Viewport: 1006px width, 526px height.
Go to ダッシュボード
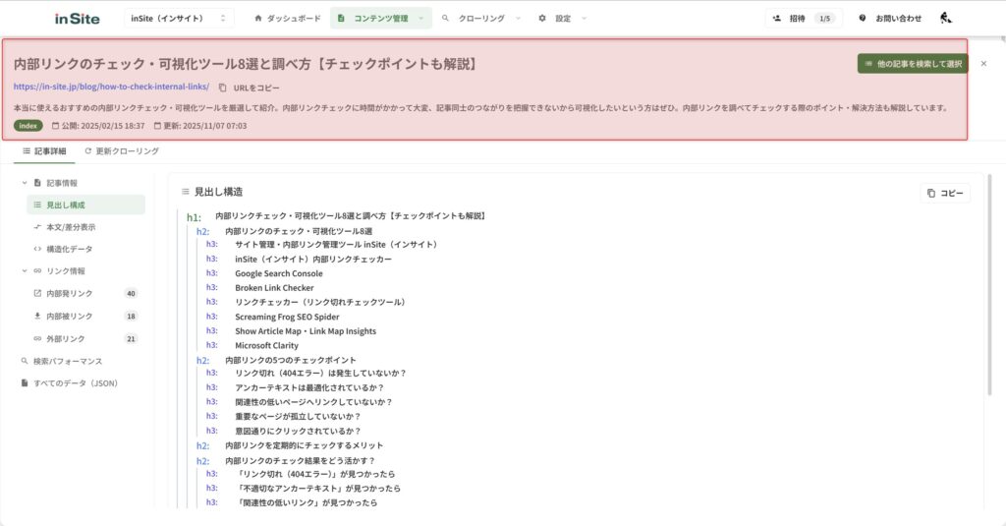pos(288,18)
